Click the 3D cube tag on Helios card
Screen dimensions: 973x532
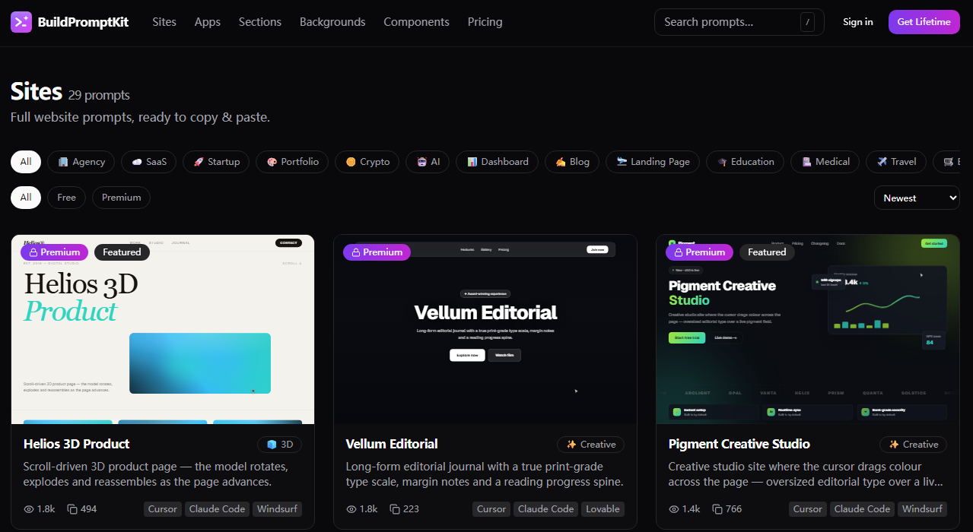pos(279,445)
